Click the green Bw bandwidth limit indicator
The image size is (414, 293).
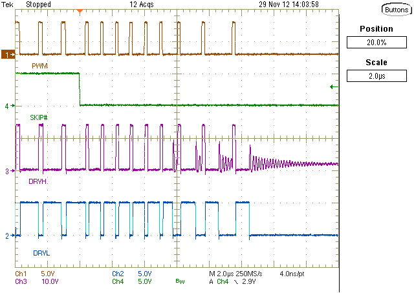(x=179, y=282)
